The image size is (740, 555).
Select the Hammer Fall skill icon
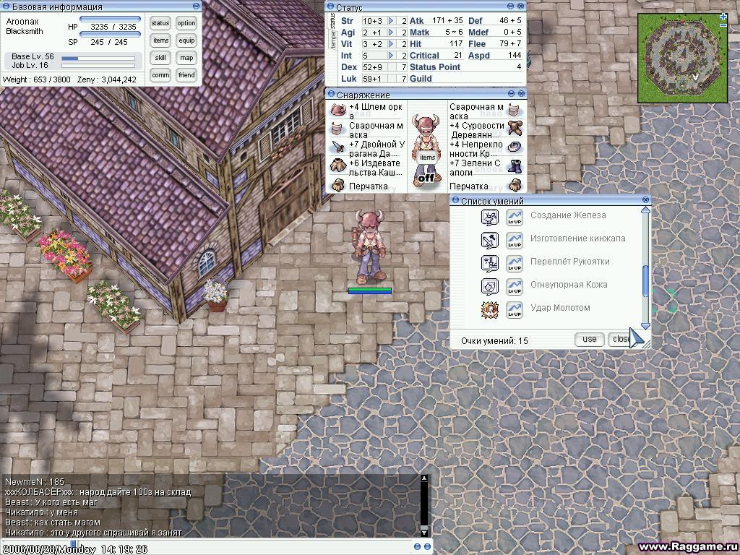coord(490,309)
